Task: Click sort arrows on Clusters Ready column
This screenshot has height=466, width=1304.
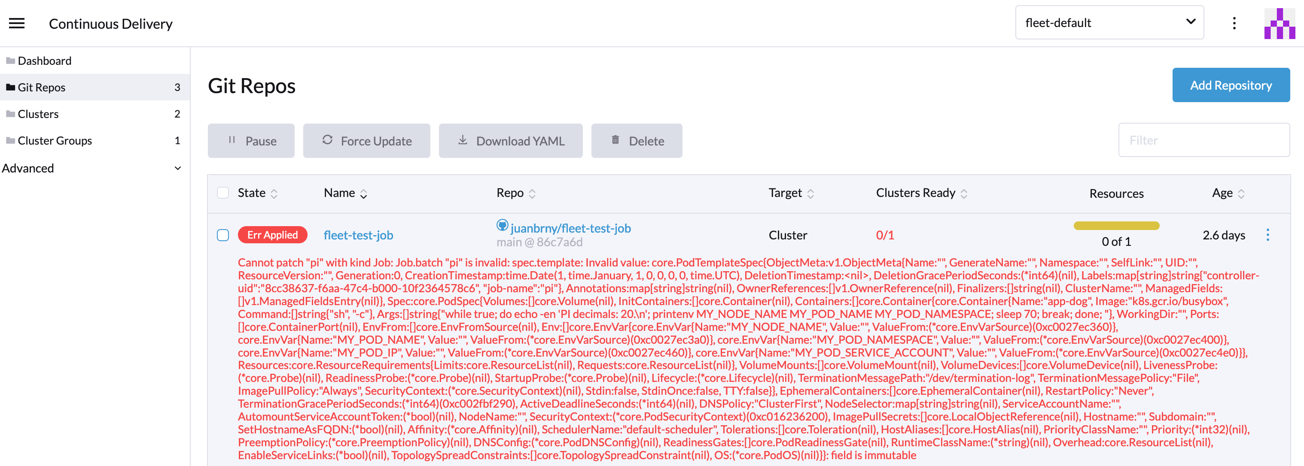Action: pos(963,193)
